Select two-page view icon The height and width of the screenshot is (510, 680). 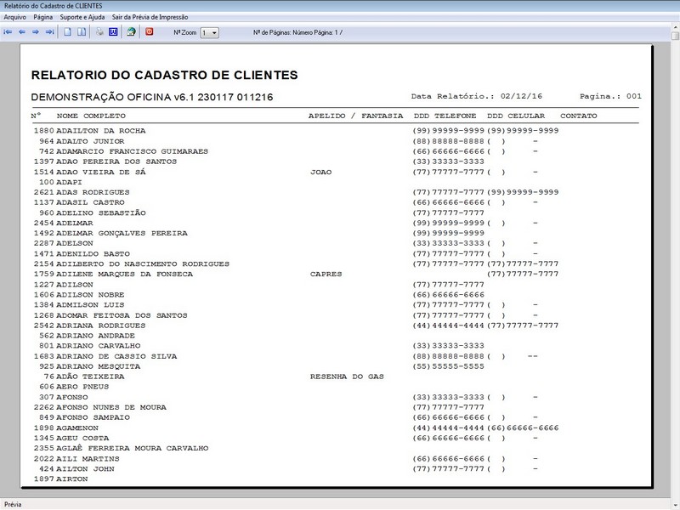(x=82, y=32)
